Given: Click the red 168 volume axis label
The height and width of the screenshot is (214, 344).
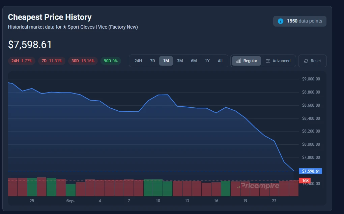Looking at the screenshot, I should coord(306,181).
